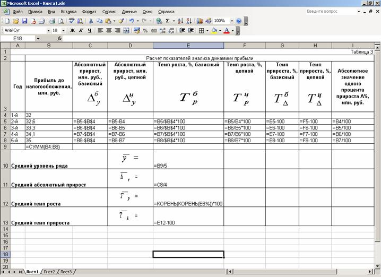Expand the paste options arrow
Viewport: 381px width, 277px height.
pyautogui.click(x=114, y=21)
